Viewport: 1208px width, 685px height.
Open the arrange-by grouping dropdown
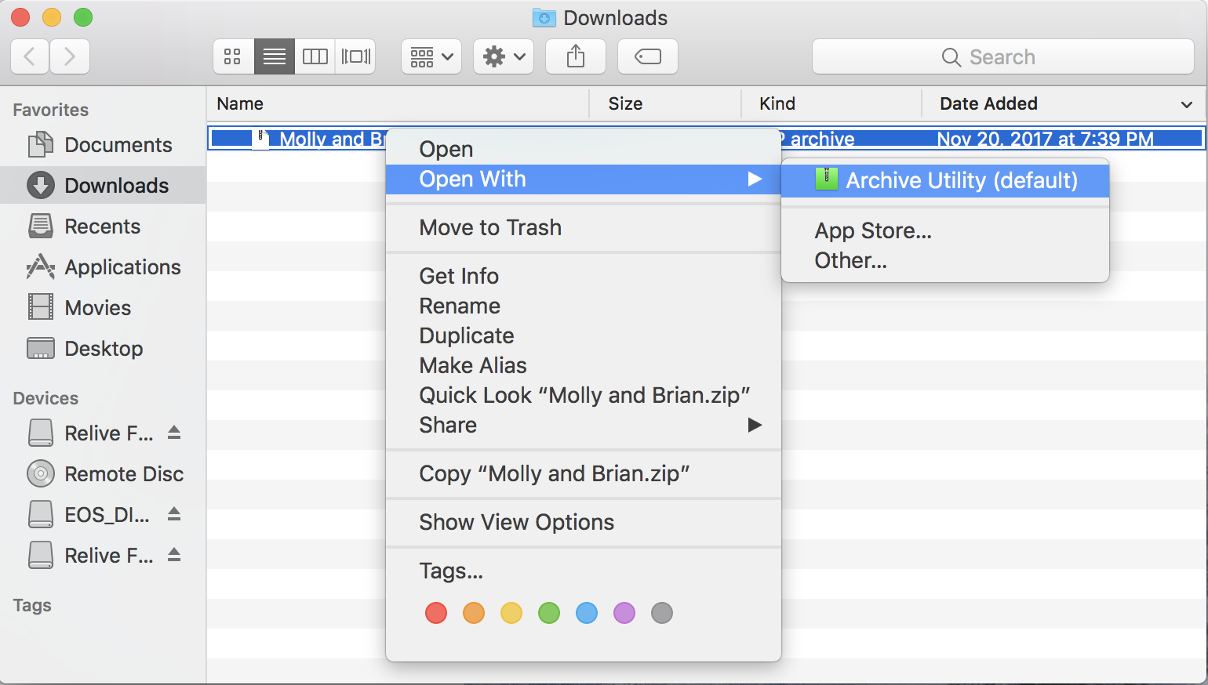tap(431, 56)
